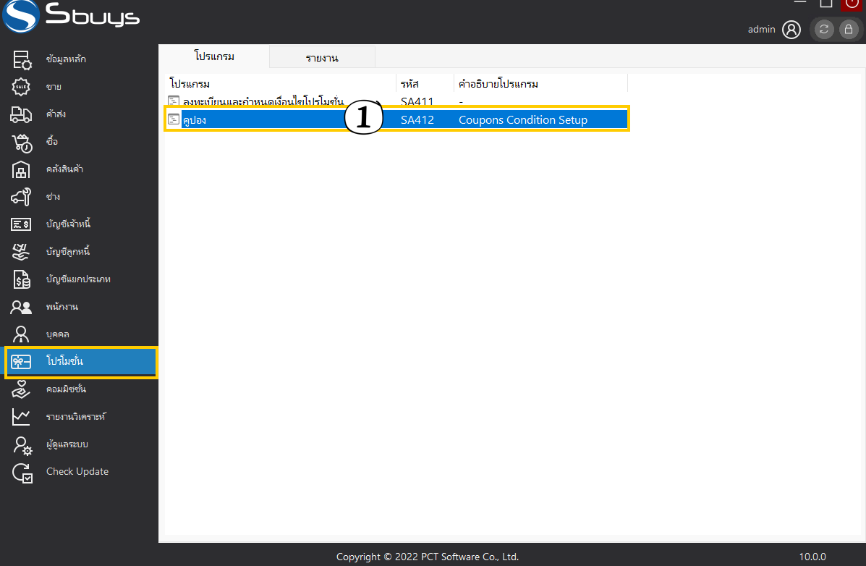This screenshot has height=566, width=866.
Task: Click the refresh sync icon near admin
Action: click(823, 30)
